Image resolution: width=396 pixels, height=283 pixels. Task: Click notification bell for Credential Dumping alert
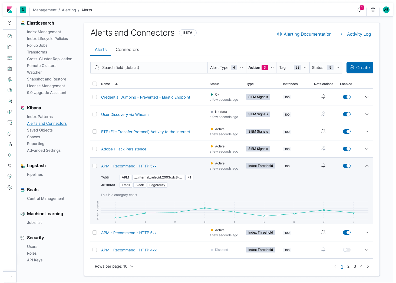click(x=323, y=97)
